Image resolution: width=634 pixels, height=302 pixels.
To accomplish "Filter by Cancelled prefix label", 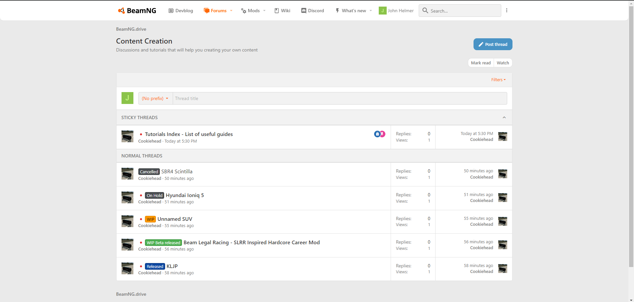I will (x=149, y=172).
